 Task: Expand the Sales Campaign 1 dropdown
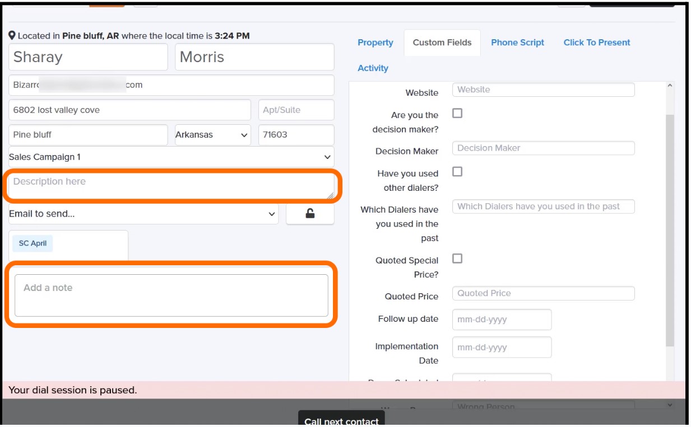tap(171, 157)
